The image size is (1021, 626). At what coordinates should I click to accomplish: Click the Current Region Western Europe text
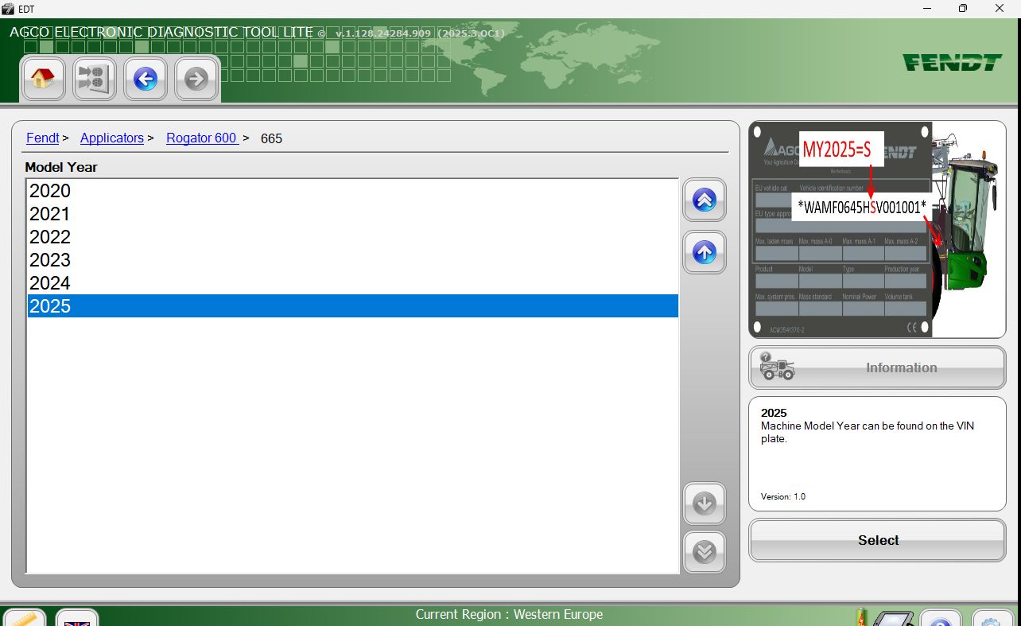tap(509, 614)
